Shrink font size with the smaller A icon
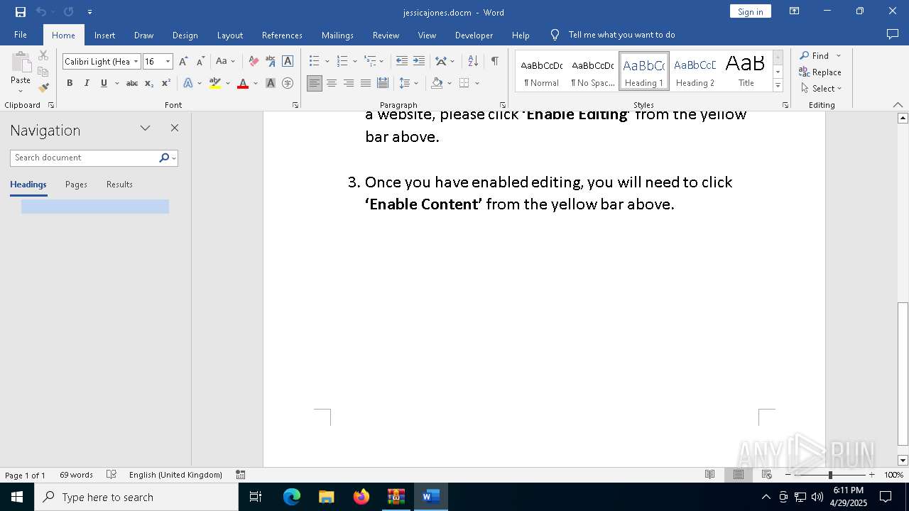This screenshot has width=909, height=511. click(200, 62)
